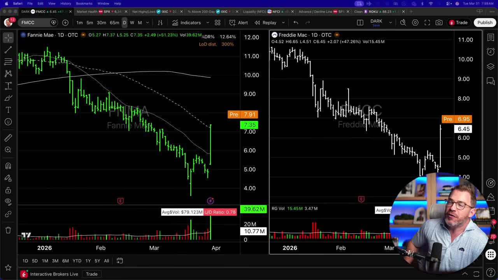Remove drawings with the trash icon
This screenshot has width=498, height=280.
coord(8,230)
